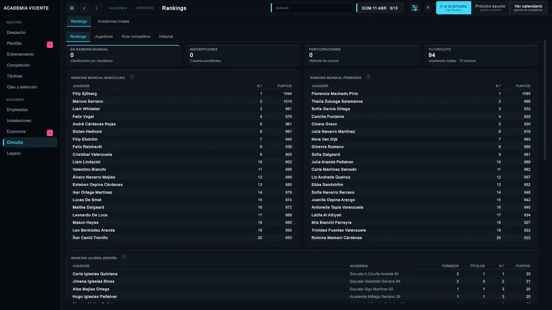
Task: Open the top bar help question icon
Action: click(x=428, y=7)
